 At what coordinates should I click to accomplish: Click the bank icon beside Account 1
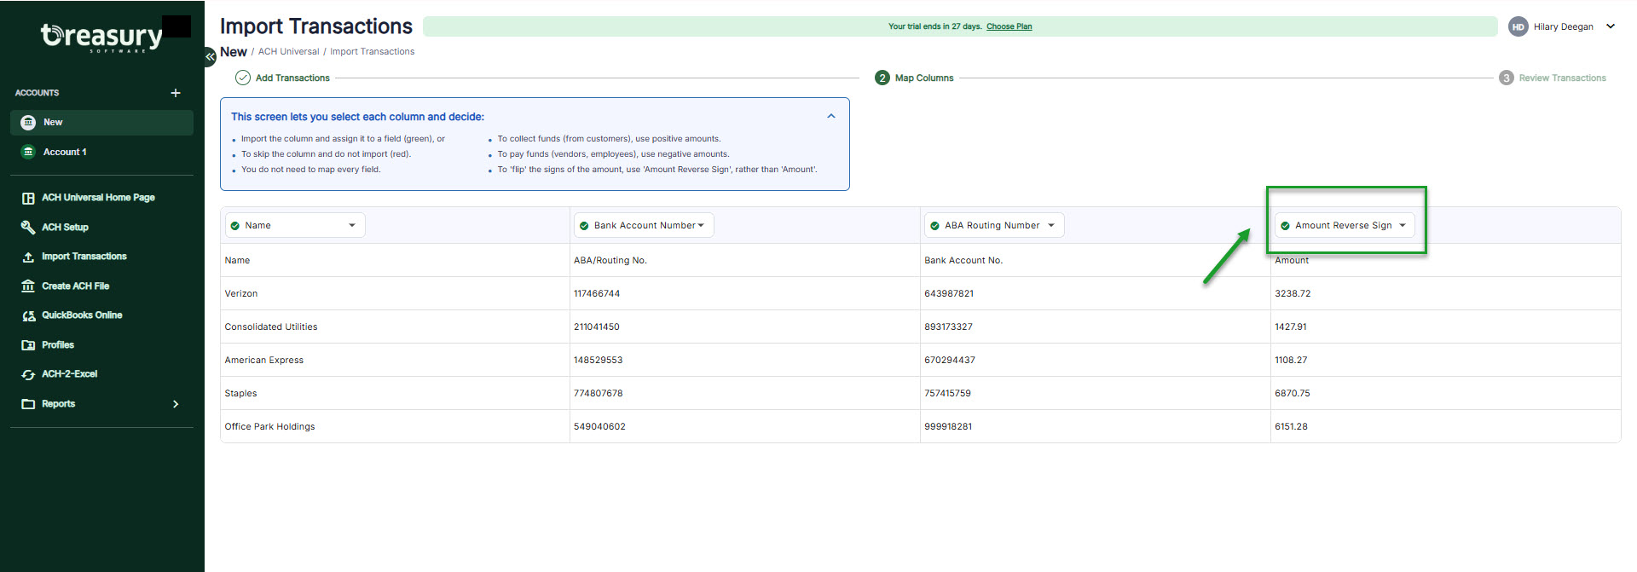(28, 152)
